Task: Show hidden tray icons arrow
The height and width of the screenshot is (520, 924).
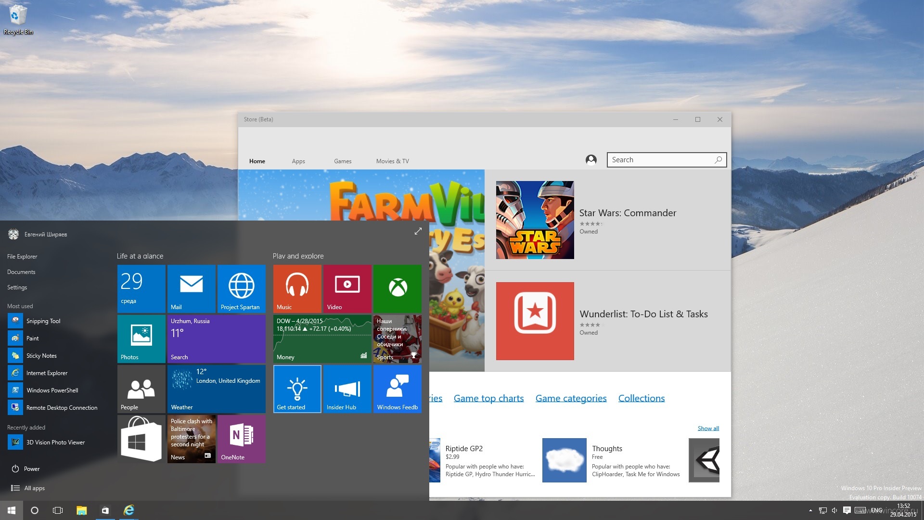Action: [810, 510]
